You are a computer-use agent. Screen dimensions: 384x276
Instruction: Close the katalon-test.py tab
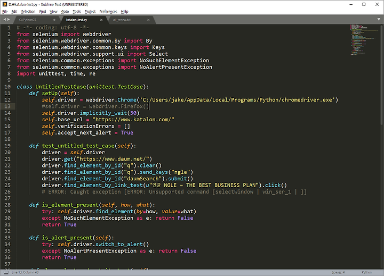(101, 20)
